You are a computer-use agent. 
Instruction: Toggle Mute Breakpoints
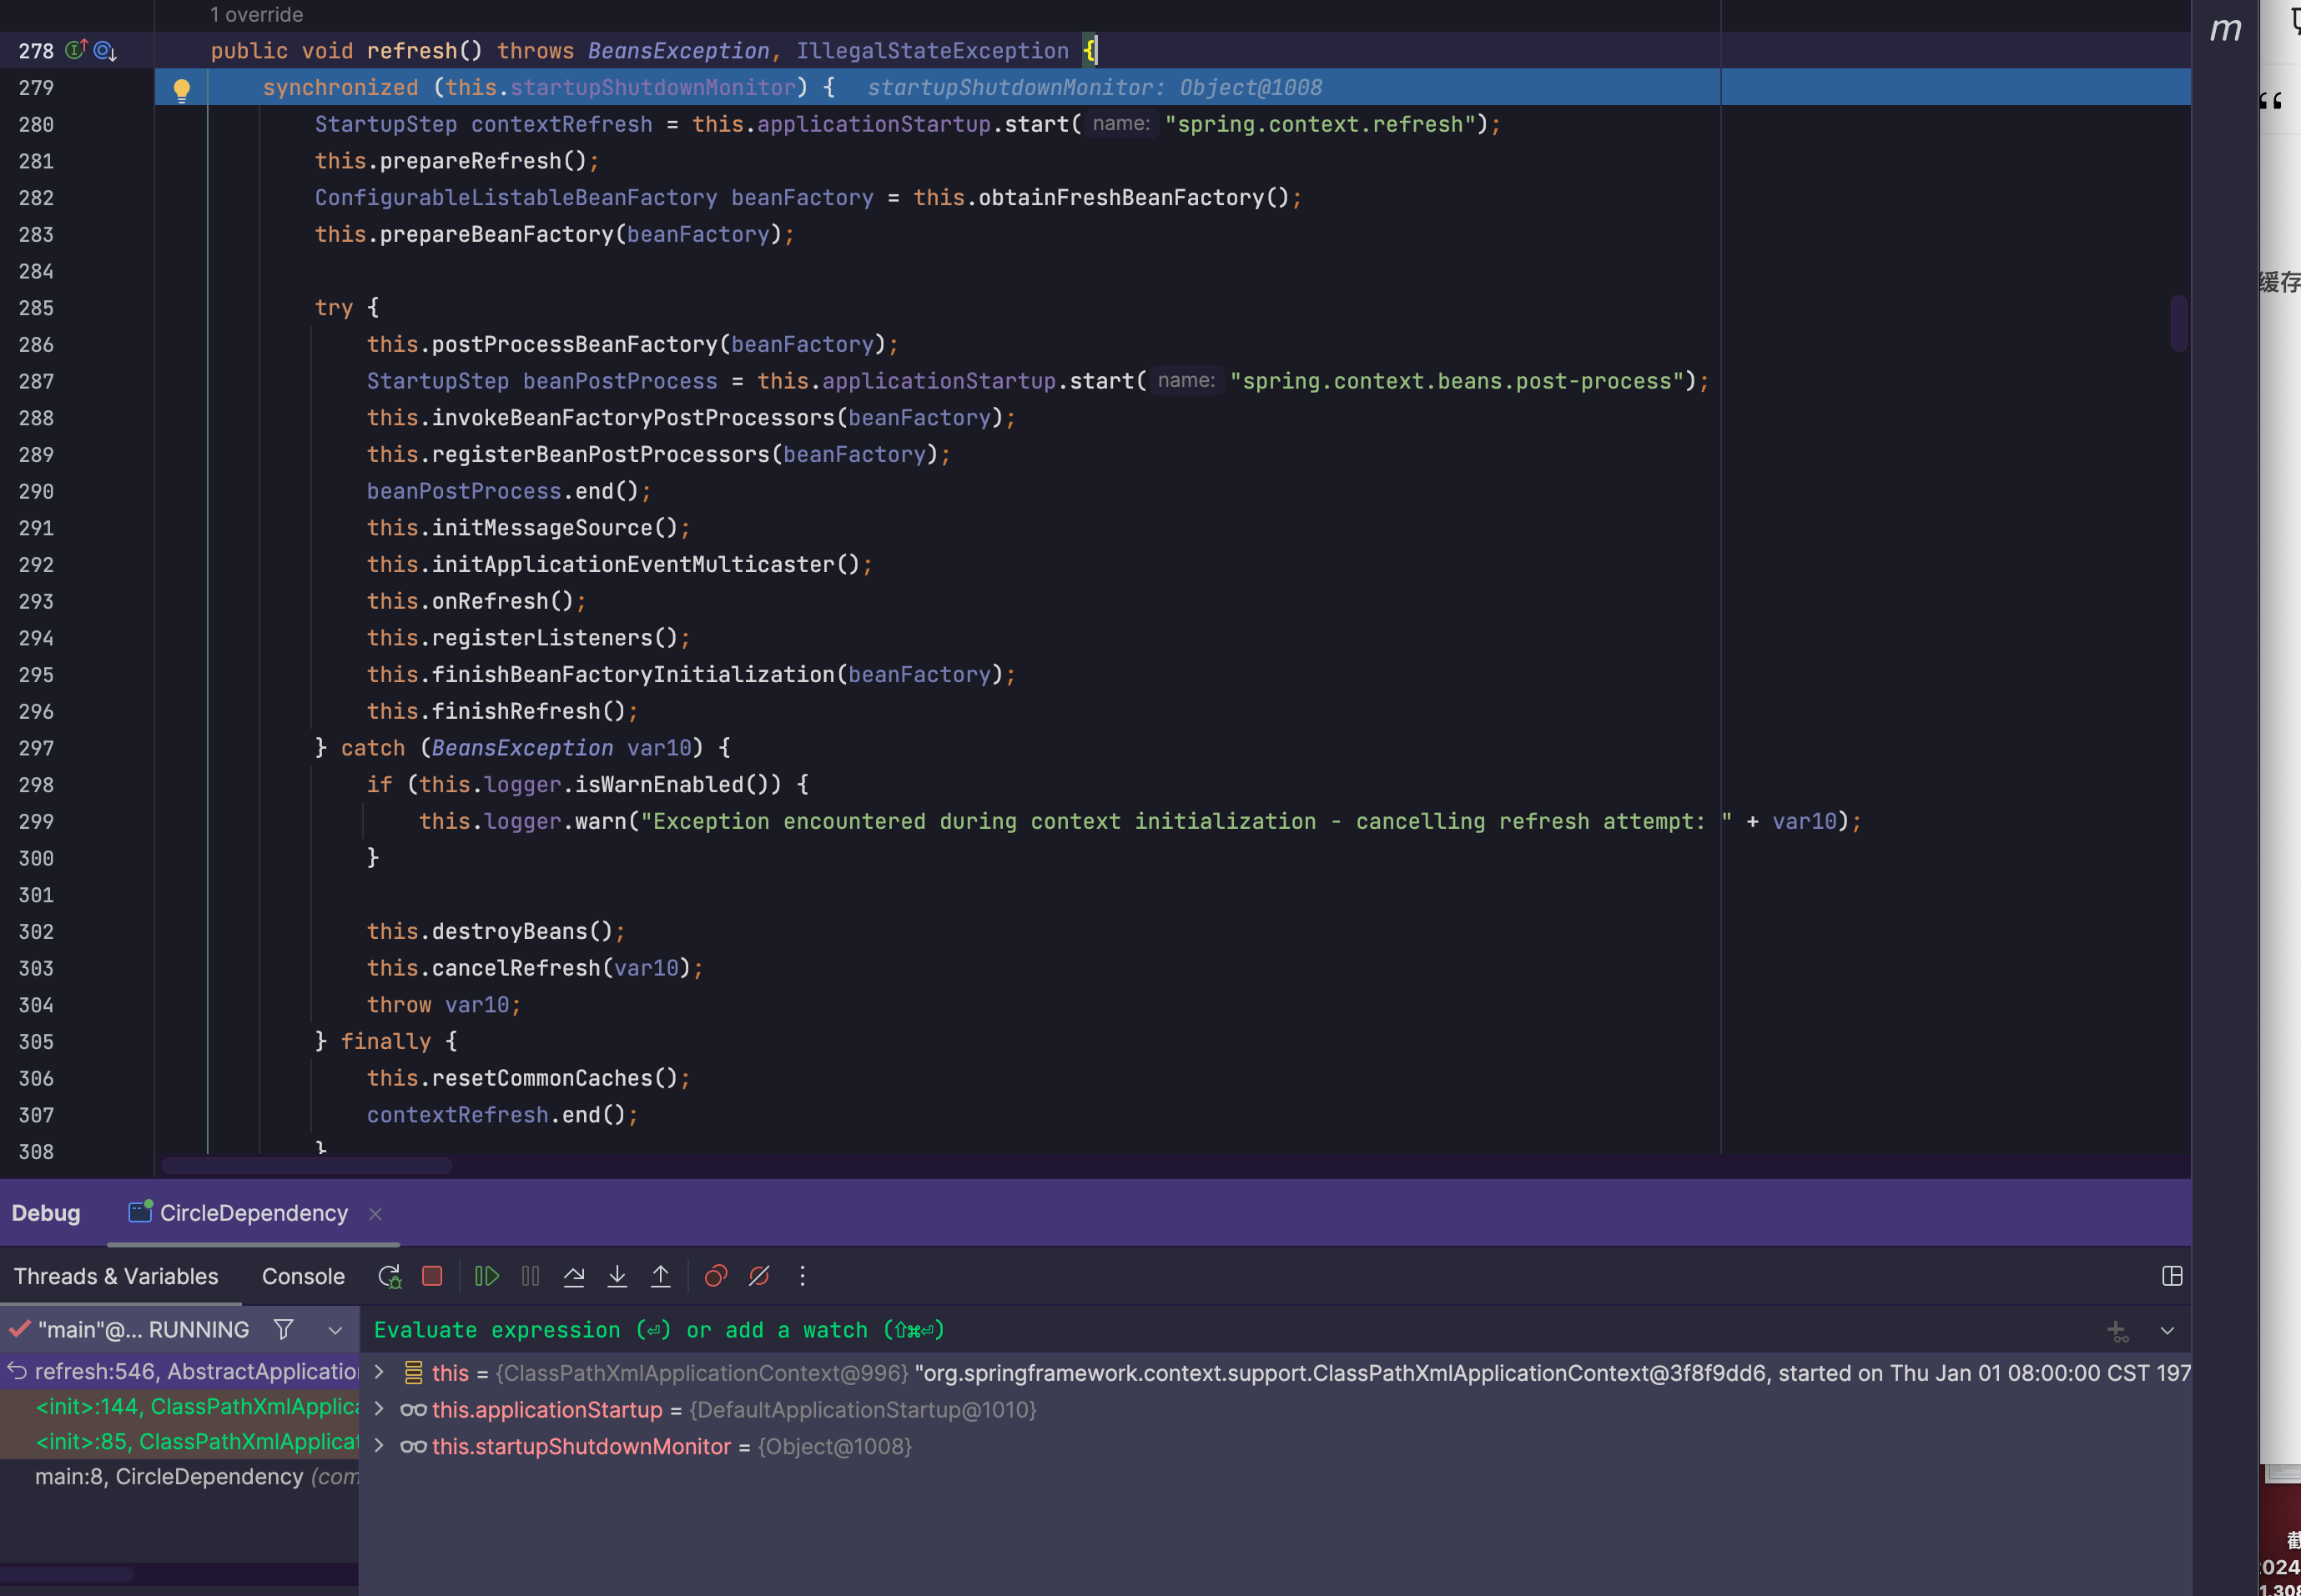tap(759, 1276)
